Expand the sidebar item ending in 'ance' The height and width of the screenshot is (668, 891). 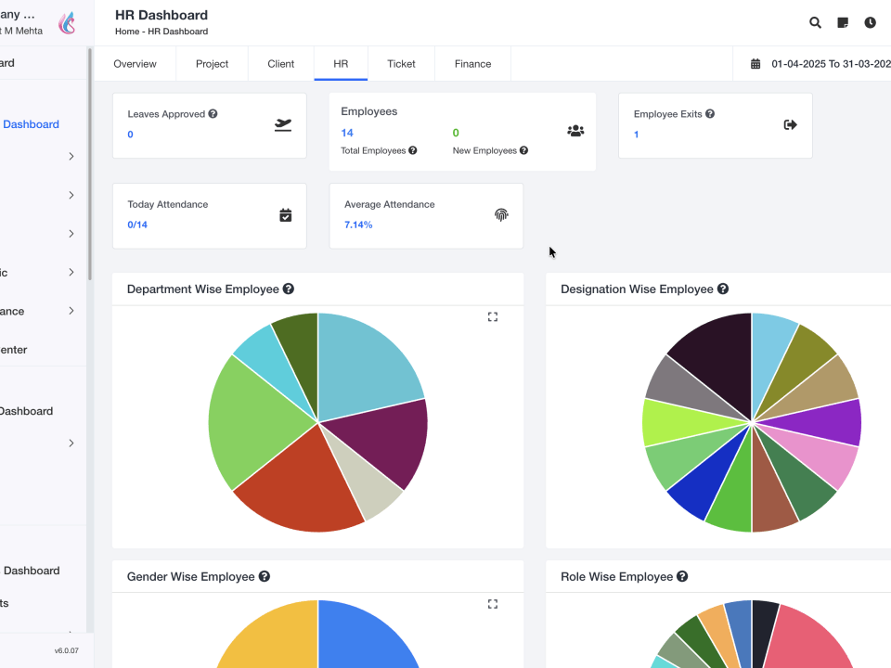coord(43,312)
